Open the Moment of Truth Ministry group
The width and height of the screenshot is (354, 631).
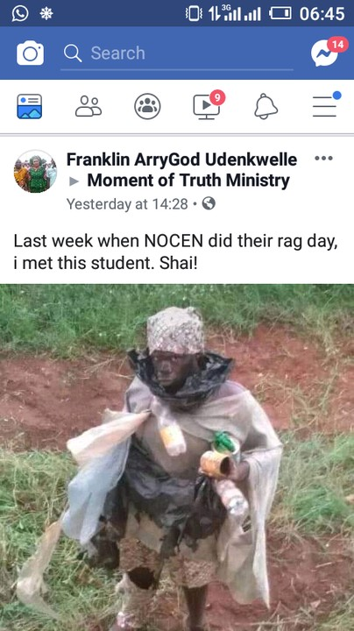188,181
